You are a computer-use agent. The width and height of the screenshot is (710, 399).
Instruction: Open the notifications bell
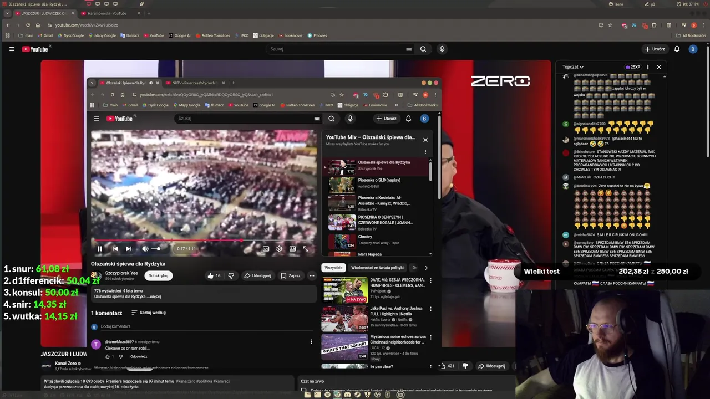click(677, 49)
